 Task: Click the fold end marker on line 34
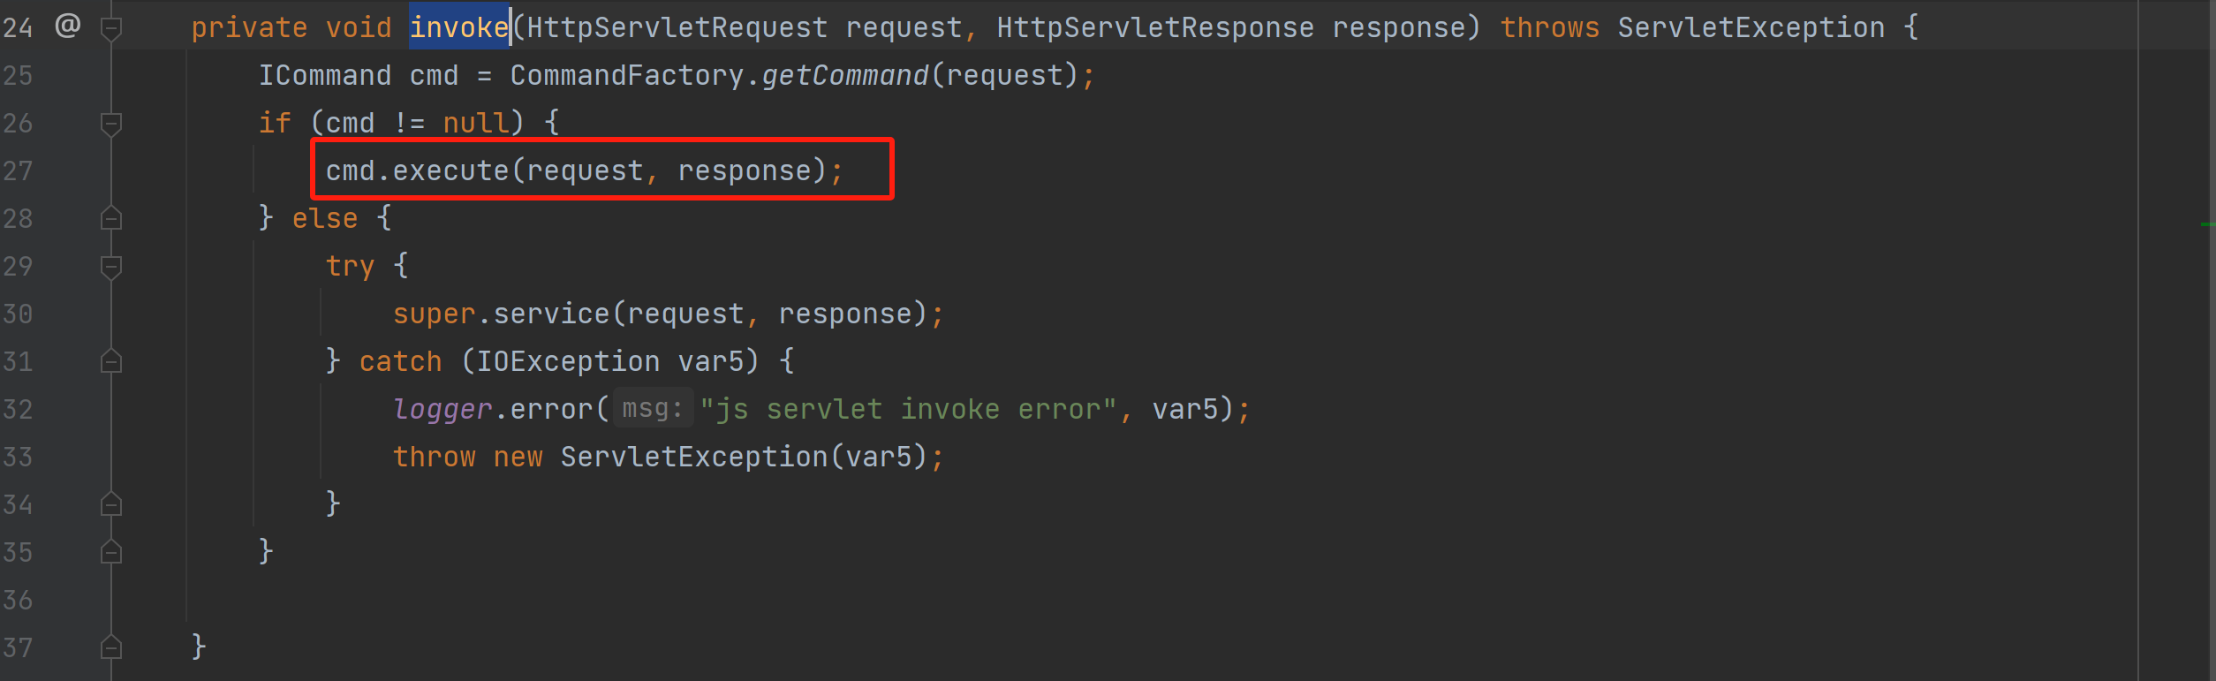click(111, 504)
